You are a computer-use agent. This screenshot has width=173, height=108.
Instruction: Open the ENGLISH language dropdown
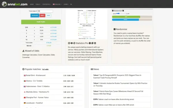click(x=57, y=4)
